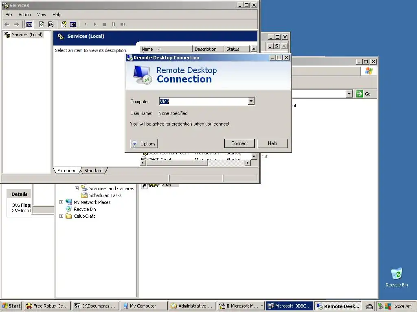Viewport: 417px width, 312px height.
Task: Select My Network Places in folder tree
Action: (92, 202)
